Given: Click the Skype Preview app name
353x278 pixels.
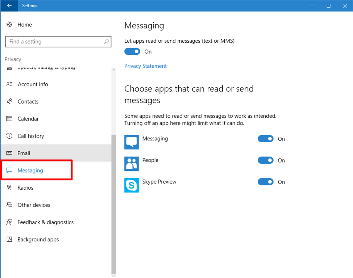Looking at the screenshot, I should [159, 181].
